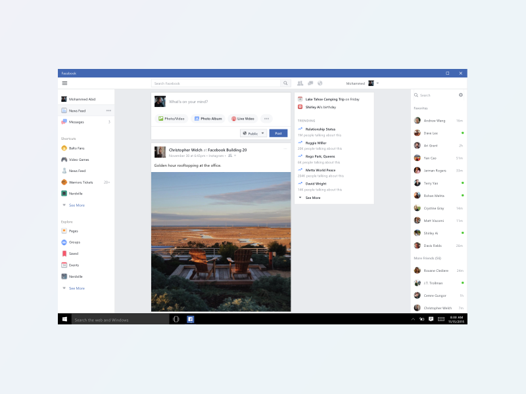The height and width of the screenshot is (394, 526).
Task: Expand See More under Trending
Action: coord(312,198)
